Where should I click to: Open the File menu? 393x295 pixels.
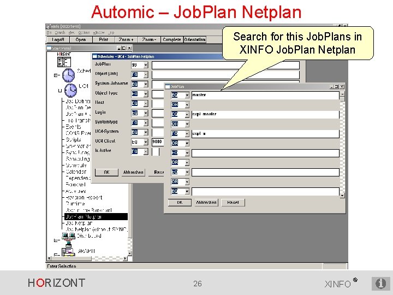pos(49,33)
